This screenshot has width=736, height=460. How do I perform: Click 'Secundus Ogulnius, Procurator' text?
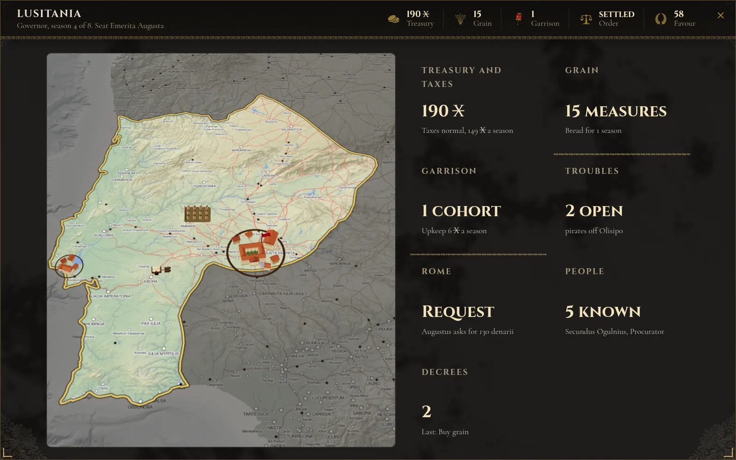615,332
